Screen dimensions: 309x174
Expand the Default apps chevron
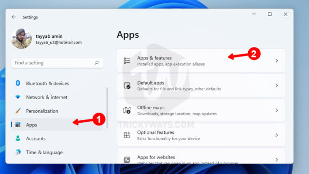(x=277, y=86)
